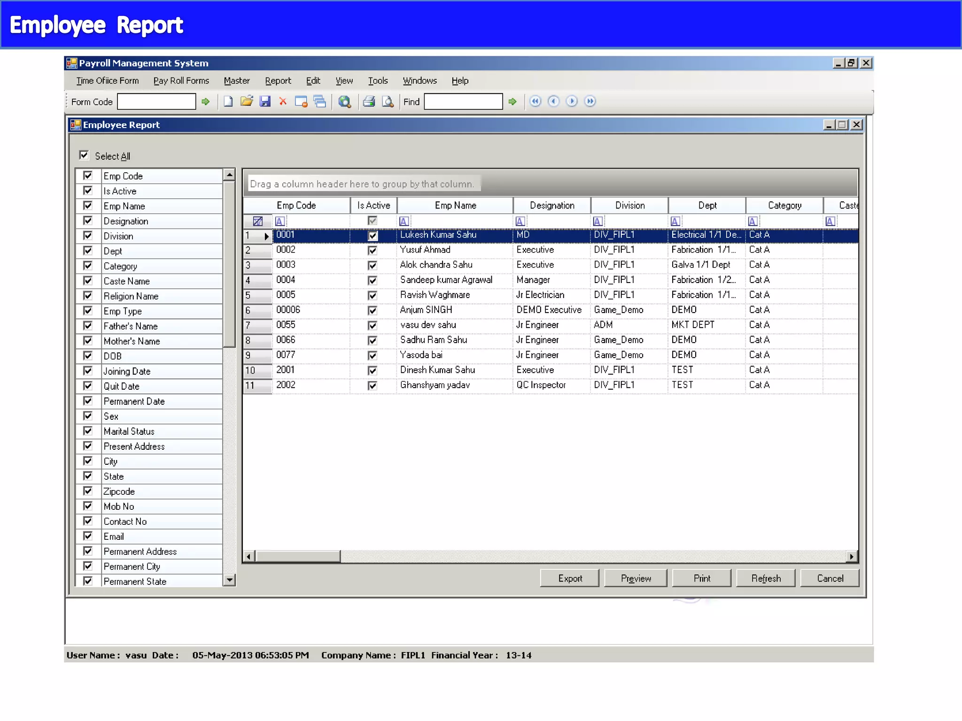Click the Preview button
Image resolution: width=962 pixels, height=721 pixels.
pos(636,578)
